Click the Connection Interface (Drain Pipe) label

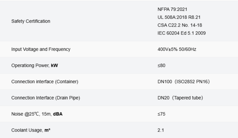click(x=46, y=98)
